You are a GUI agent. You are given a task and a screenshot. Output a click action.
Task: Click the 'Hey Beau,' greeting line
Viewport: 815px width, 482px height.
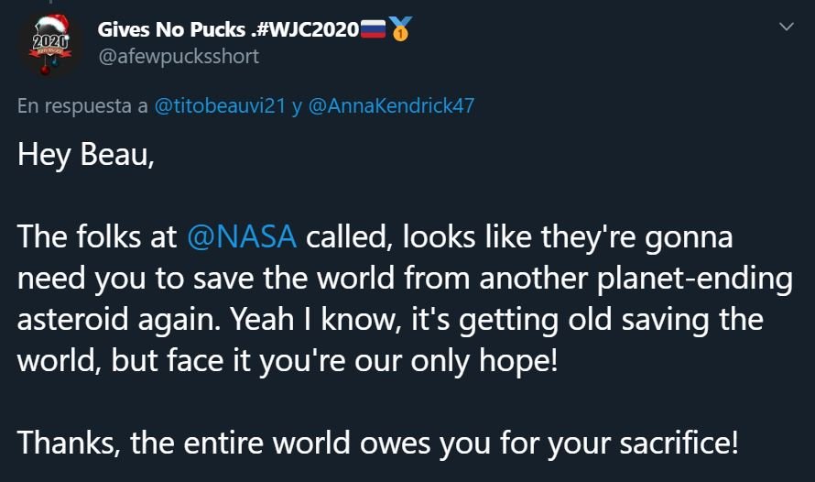pos(86,155)
